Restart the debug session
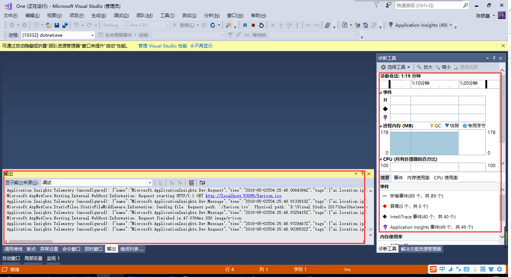This screenshot has height=277, width=511. click(x=261, y=25)
